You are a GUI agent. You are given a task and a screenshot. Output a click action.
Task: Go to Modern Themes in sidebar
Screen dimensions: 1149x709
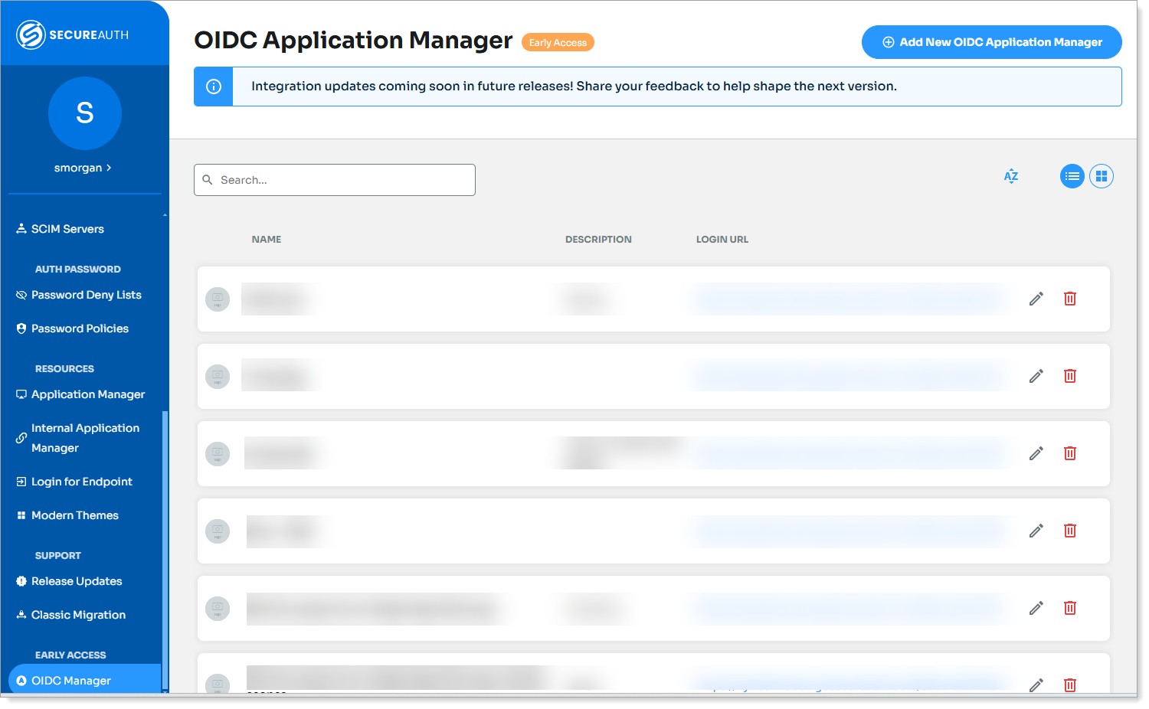(x=75, y=515)
